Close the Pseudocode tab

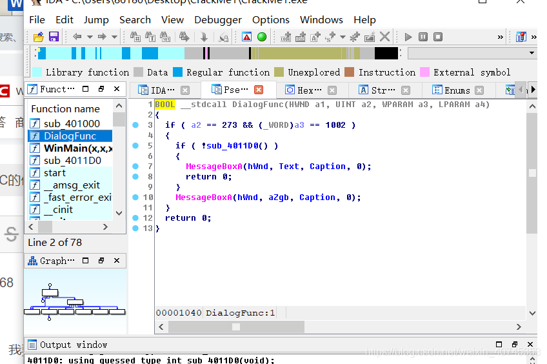coord(259,90)
